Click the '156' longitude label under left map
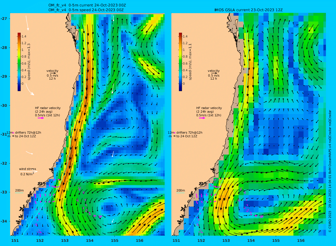336x246 pixels. [x=139, y=240]
